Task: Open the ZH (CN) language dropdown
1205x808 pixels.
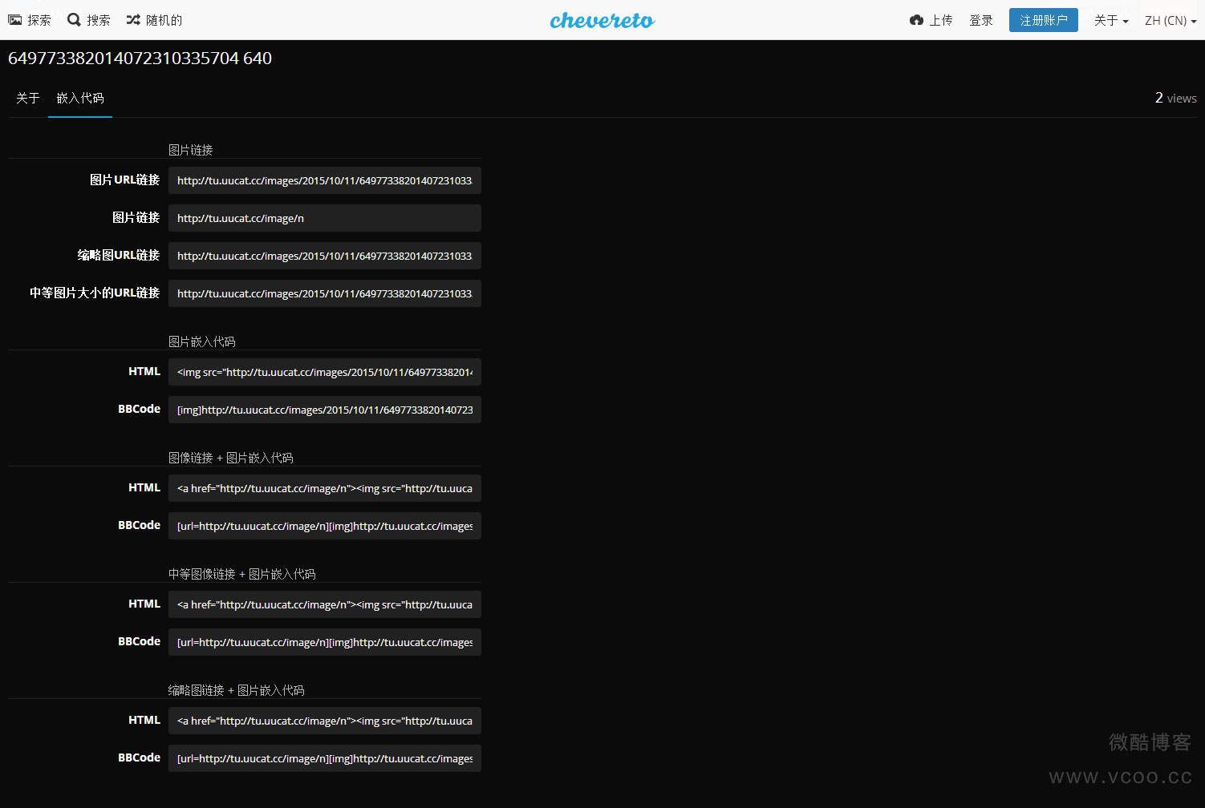Action: point(1170,20)
